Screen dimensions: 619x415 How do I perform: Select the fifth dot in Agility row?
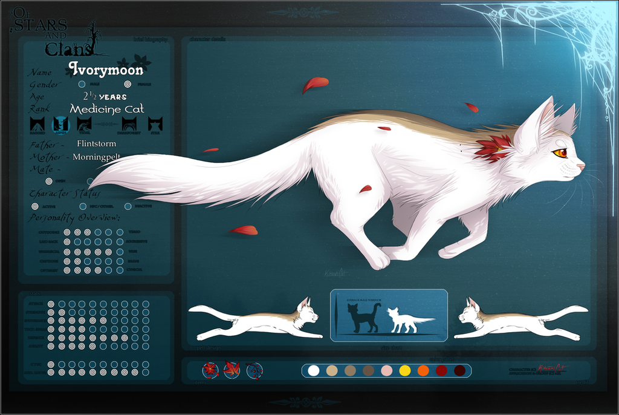pos(92,346)
